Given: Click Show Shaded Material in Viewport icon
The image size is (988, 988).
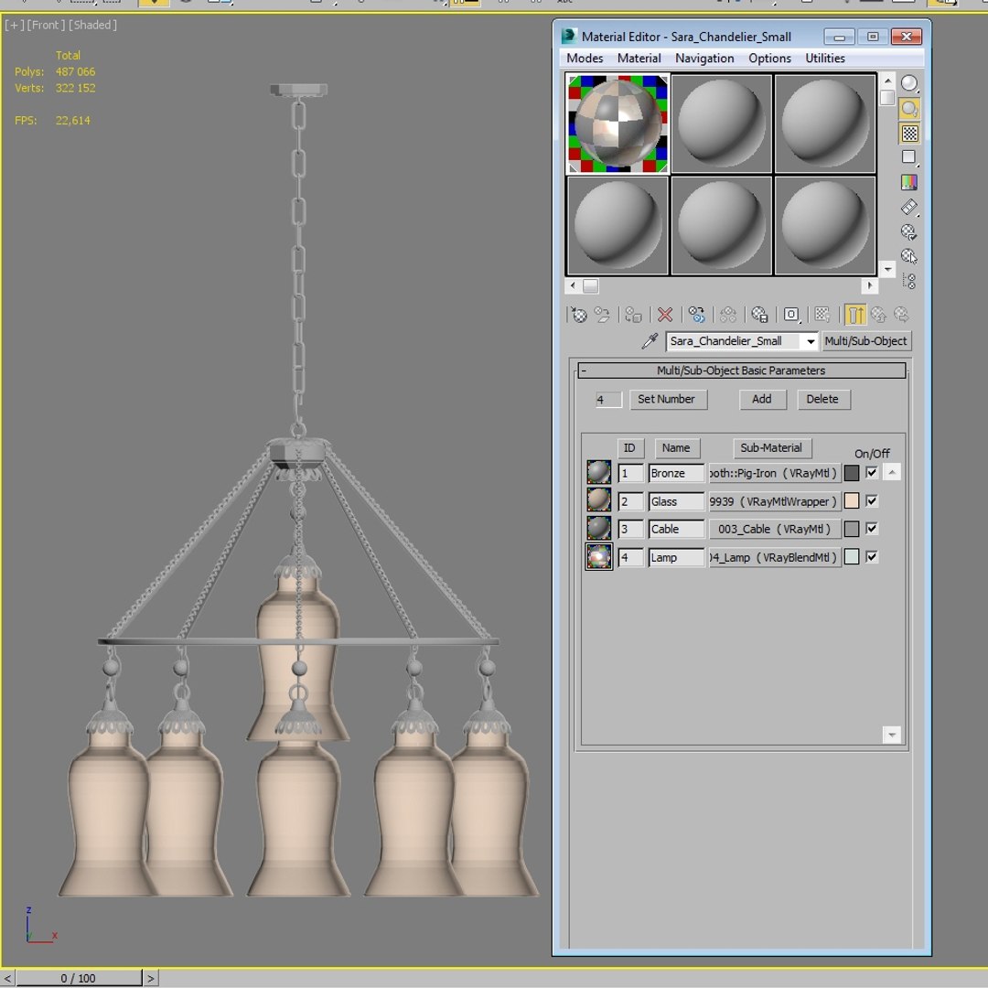Looking at the screenshot, I should (822, 315).
